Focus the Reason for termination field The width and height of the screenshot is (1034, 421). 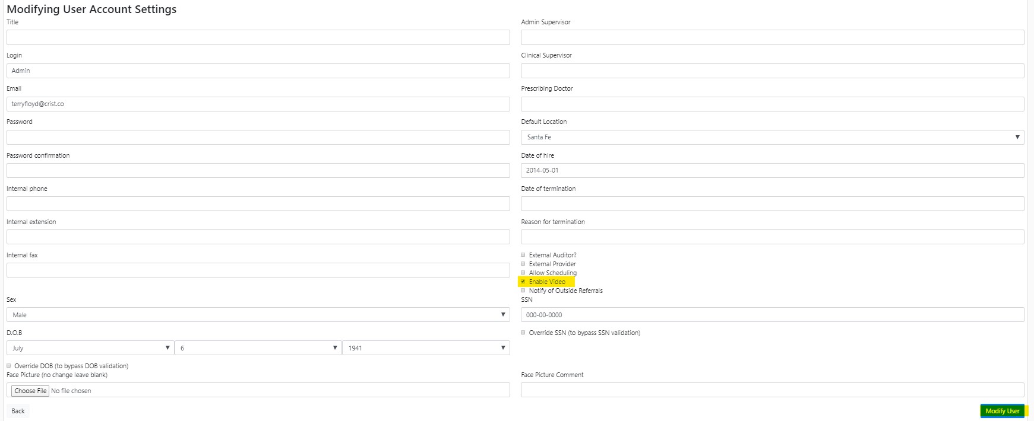[772, 237]
